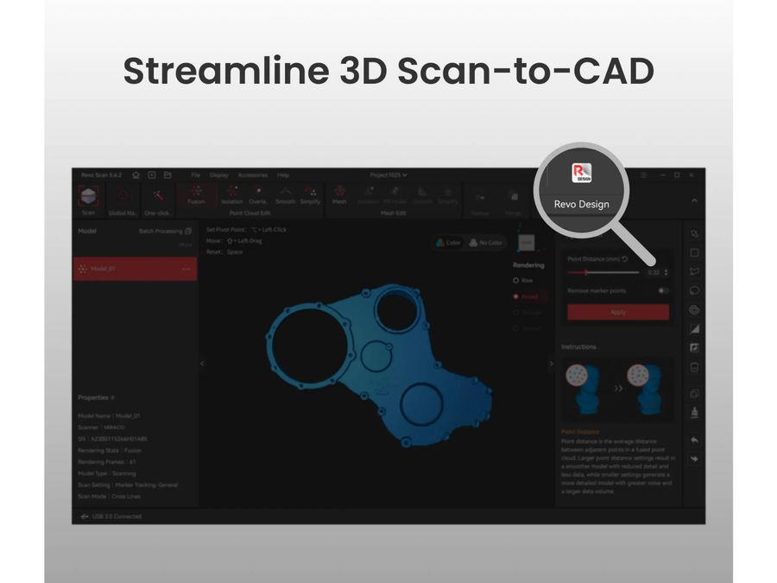
Task: Open the File menu
Action: pos(196,175)
